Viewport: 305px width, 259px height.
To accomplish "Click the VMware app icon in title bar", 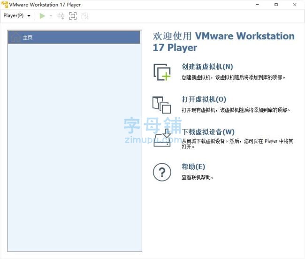I will point(5,5).
